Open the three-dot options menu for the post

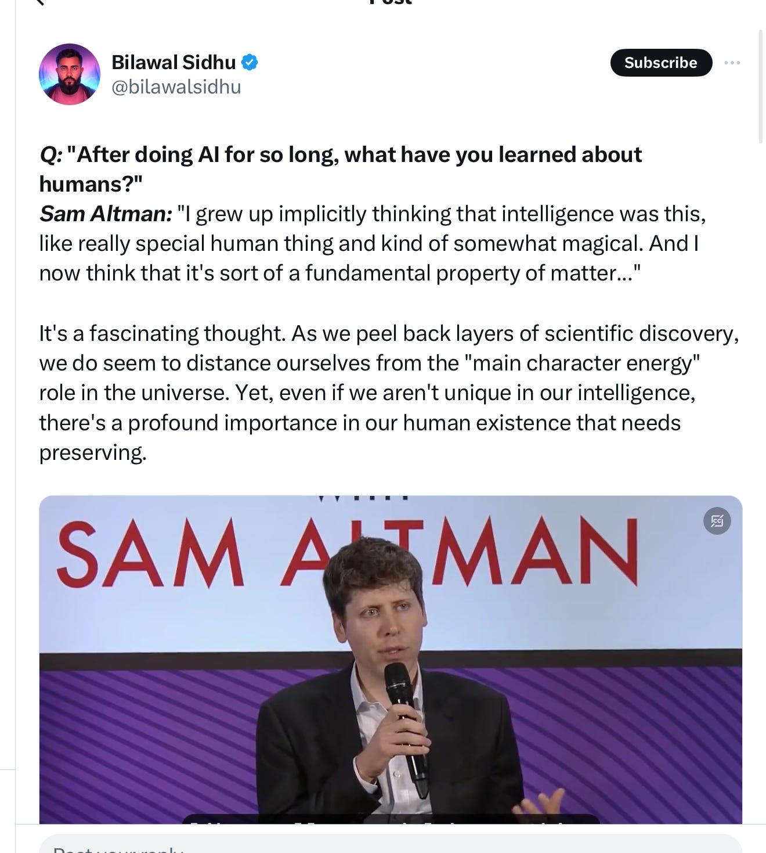732,63
